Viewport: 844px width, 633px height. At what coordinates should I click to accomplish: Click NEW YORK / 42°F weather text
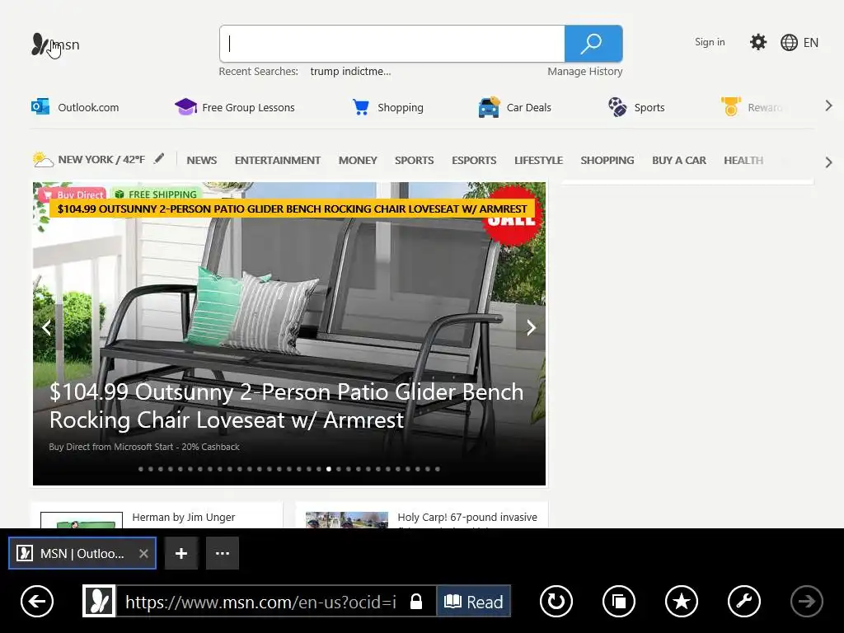tap(101, 159)
